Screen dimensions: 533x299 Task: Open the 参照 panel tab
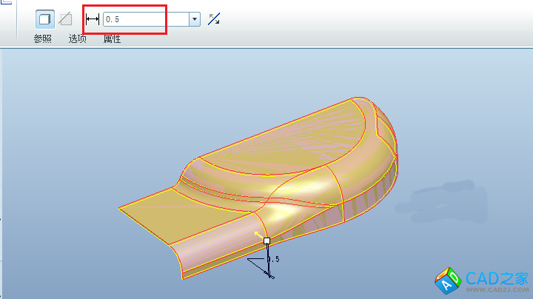click(43, 38)
